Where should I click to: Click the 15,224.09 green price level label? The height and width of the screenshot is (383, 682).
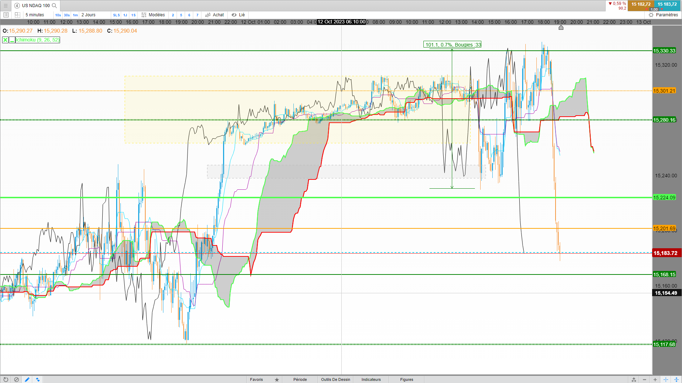664,198
